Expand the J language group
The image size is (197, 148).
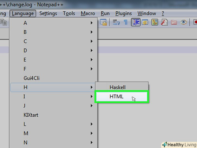click(x=53, y=106)
